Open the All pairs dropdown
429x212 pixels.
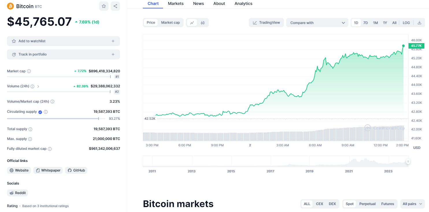tap(413, 204)
